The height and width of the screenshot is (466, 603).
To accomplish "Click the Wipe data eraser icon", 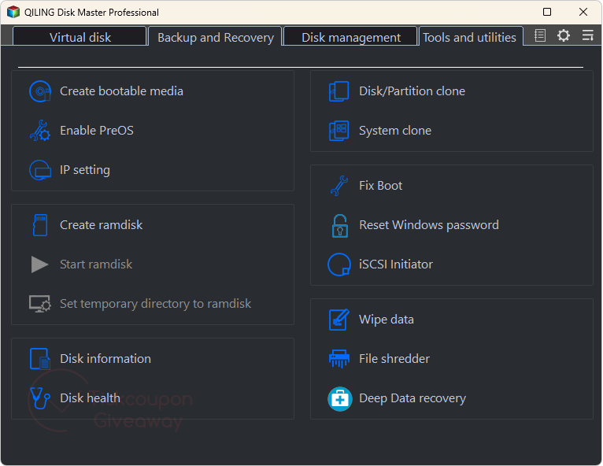I will (339, 320).
